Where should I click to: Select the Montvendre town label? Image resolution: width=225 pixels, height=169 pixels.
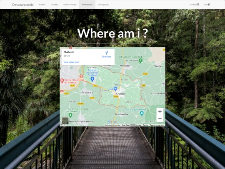pos(122,114)
